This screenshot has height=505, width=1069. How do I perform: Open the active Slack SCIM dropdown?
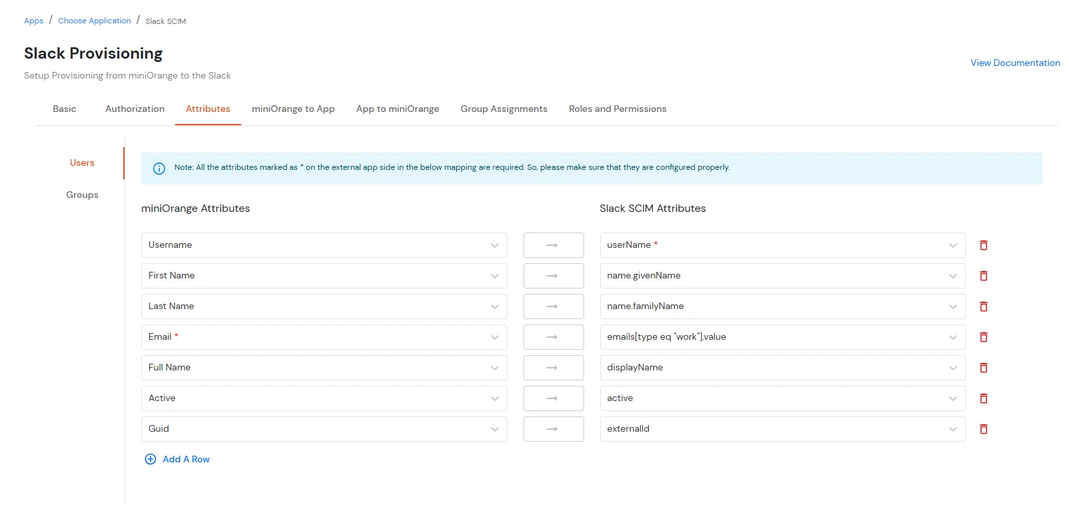click(783, 398)
